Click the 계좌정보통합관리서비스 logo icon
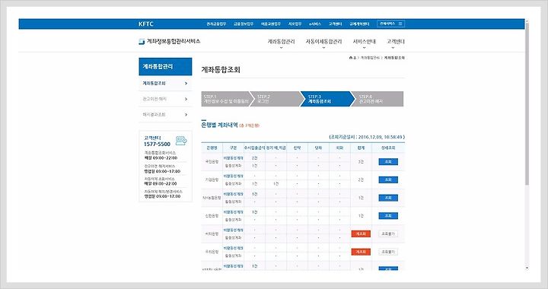Viewport: 548px width, 289px height. (x=142, y=42)
